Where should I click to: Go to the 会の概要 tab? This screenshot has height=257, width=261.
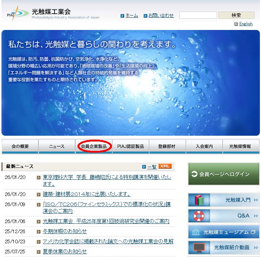20,147
